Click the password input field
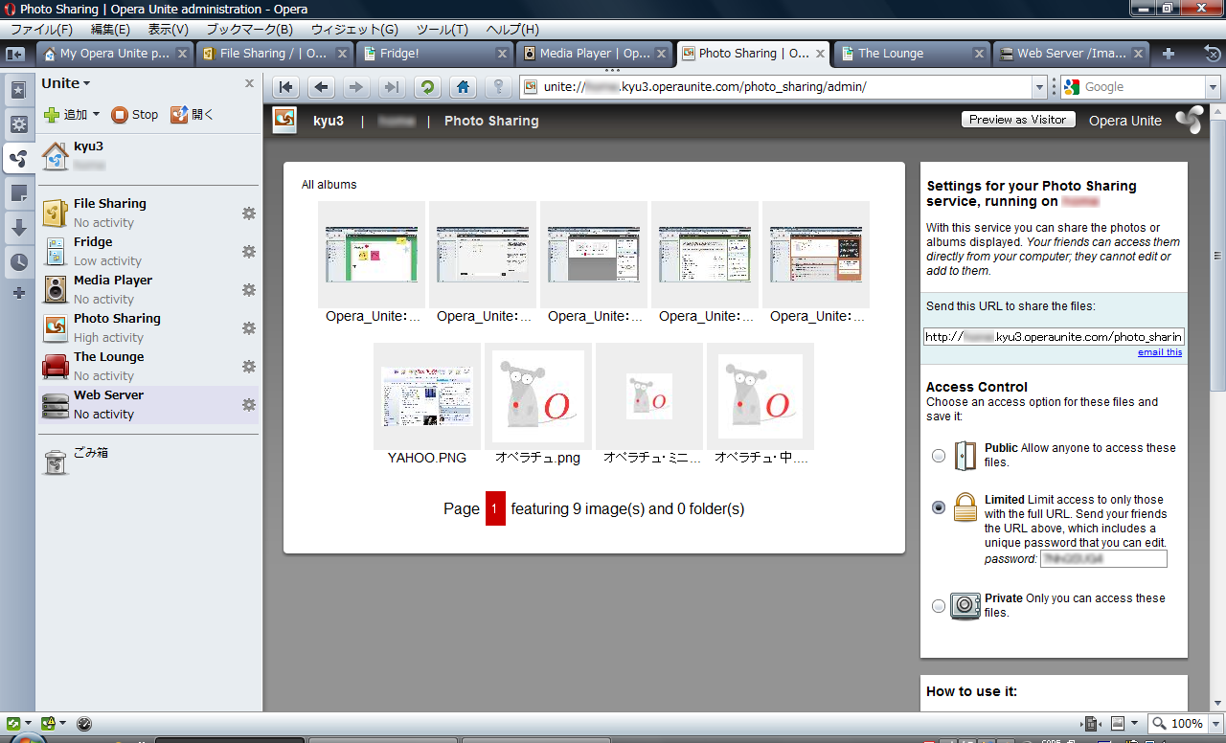Viewport: 1226px width, 743px height. point(1103,558)
